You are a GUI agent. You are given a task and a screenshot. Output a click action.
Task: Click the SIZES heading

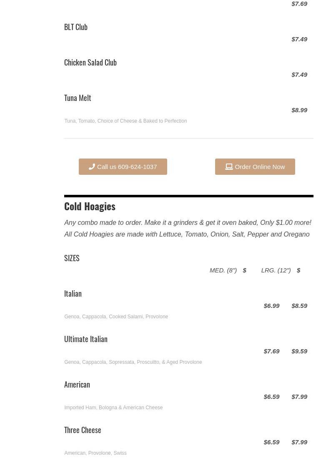[x=72, y=258]
